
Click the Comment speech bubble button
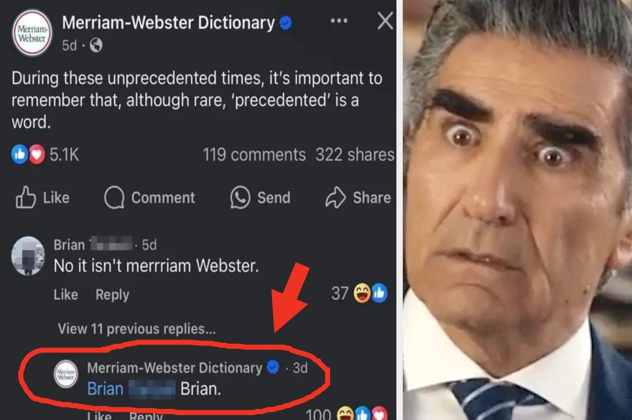150,197
